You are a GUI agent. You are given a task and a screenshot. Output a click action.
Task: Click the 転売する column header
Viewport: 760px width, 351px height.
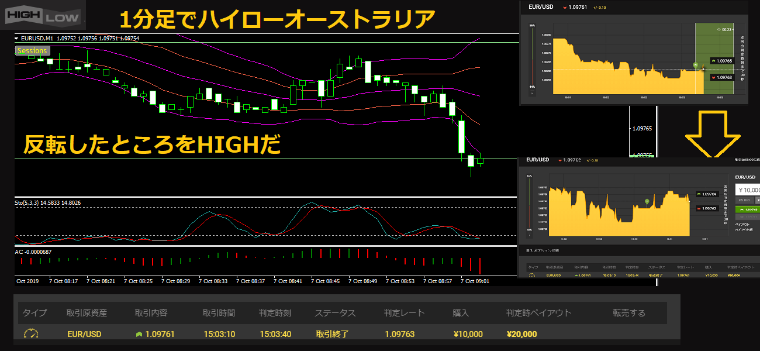[x=629, y=313]
